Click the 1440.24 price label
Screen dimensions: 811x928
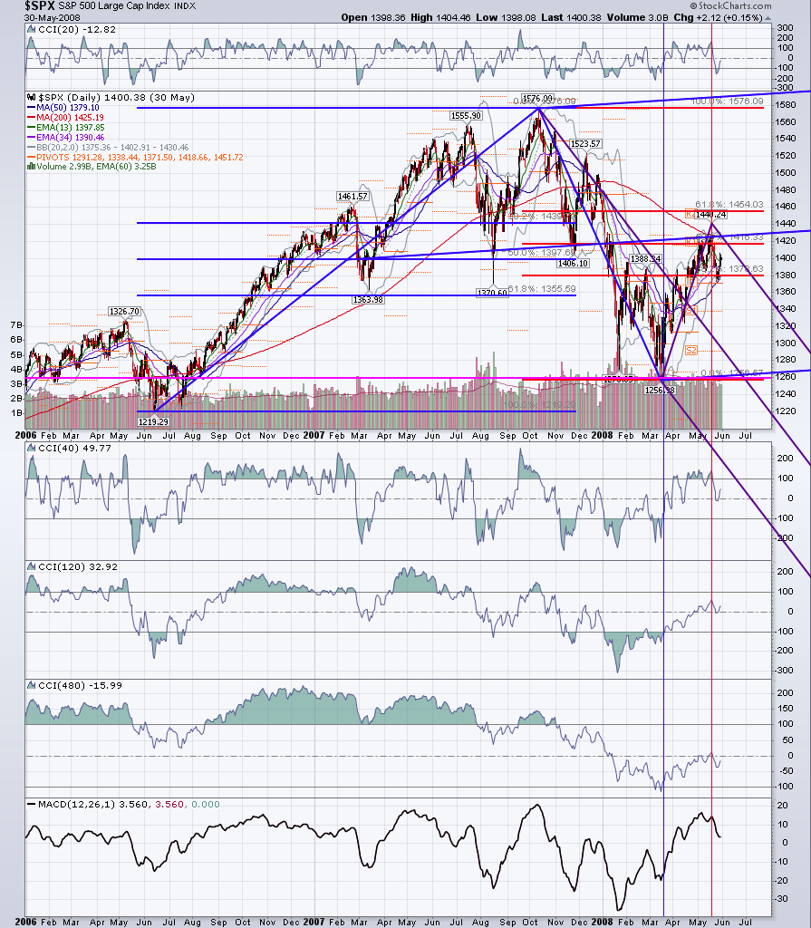coord(710,215)
